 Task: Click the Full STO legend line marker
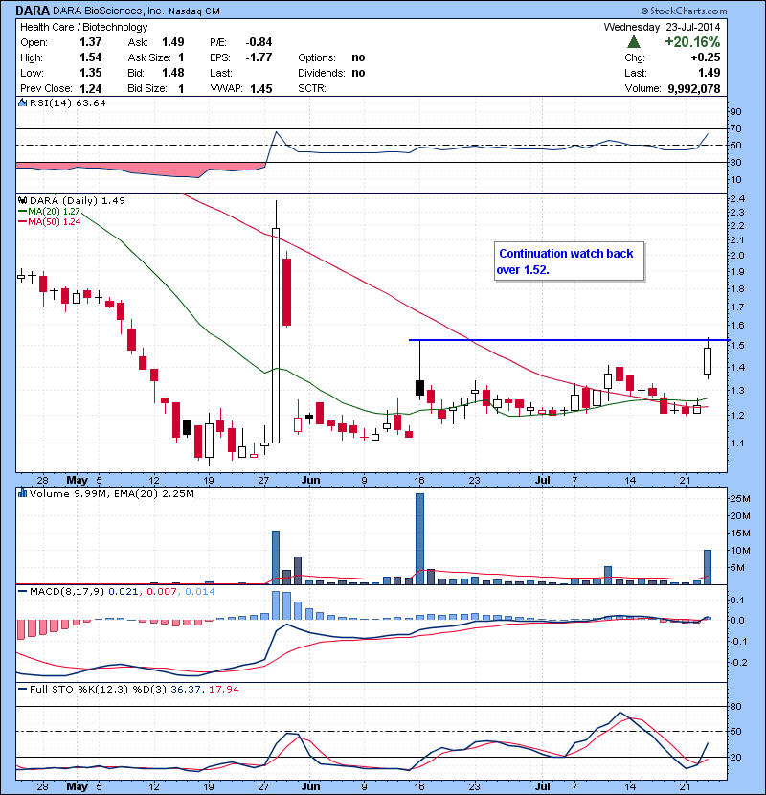(x=23, y=689)
